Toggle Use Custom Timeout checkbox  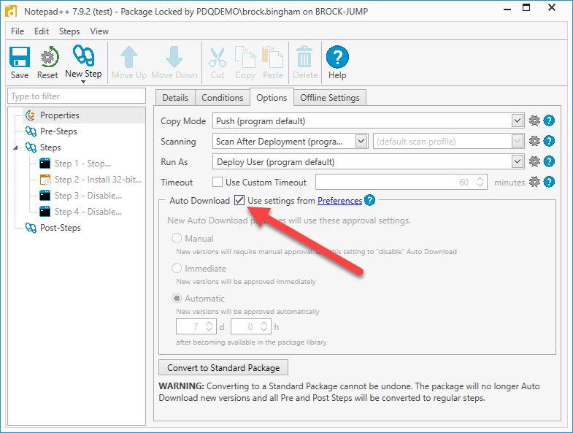click(218, 182)
